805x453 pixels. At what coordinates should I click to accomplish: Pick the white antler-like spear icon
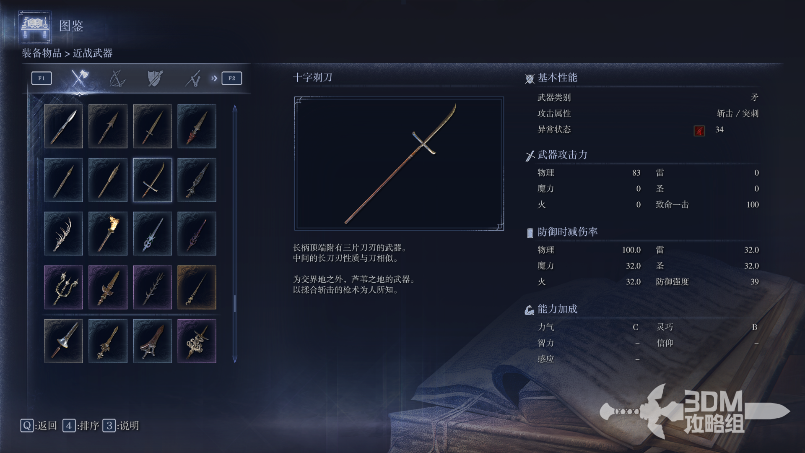pos(63,234)
